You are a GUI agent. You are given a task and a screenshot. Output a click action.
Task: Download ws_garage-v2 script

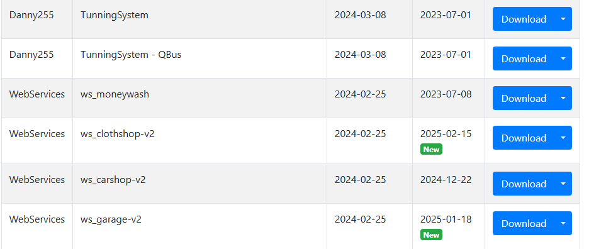click(x=524, y=223)
